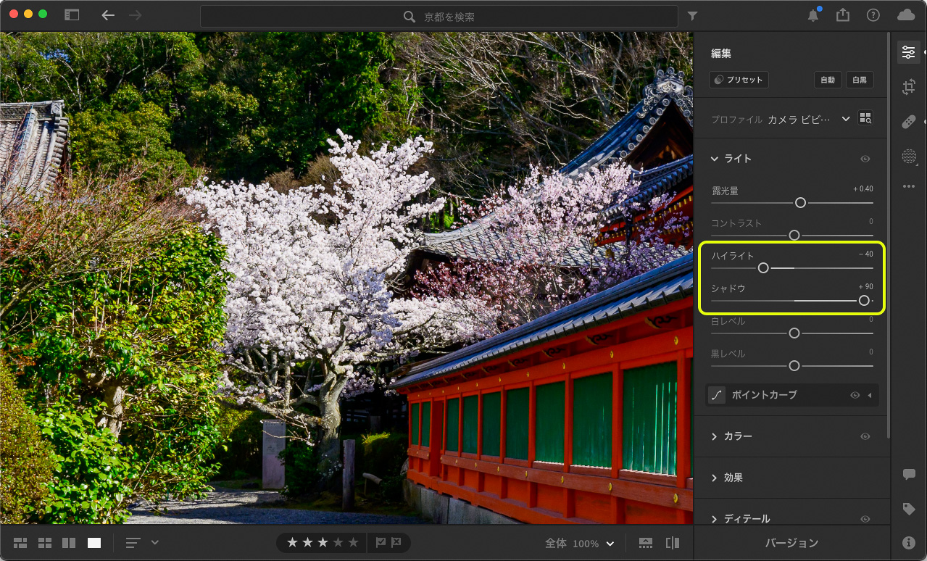Open cloud sync status
The image size is (927, 561).
(x=905, y=15)
